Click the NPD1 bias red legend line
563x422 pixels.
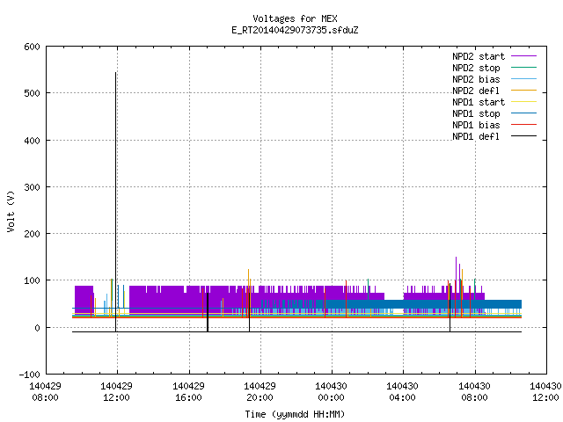tap(523, 125)
